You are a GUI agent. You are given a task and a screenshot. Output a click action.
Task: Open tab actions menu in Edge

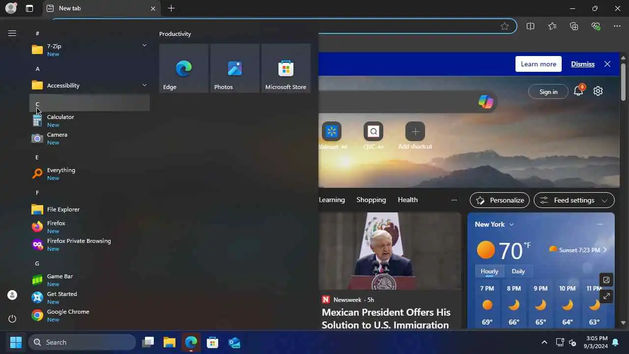(x=29, y=8)
